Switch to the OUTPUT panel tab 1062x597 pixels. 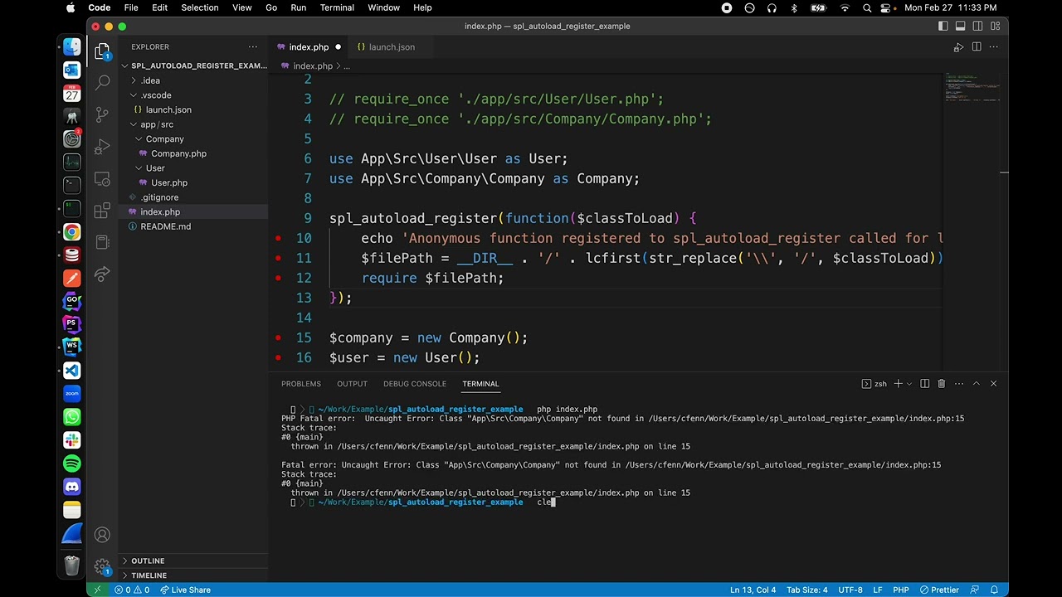352,384
